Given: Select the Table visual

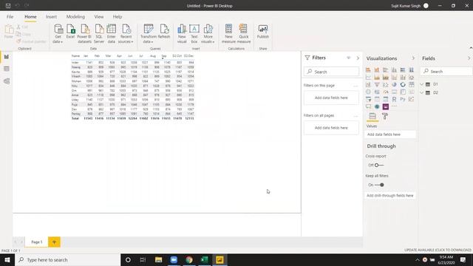Looking at the screenshot, I should tap(377, 99).
